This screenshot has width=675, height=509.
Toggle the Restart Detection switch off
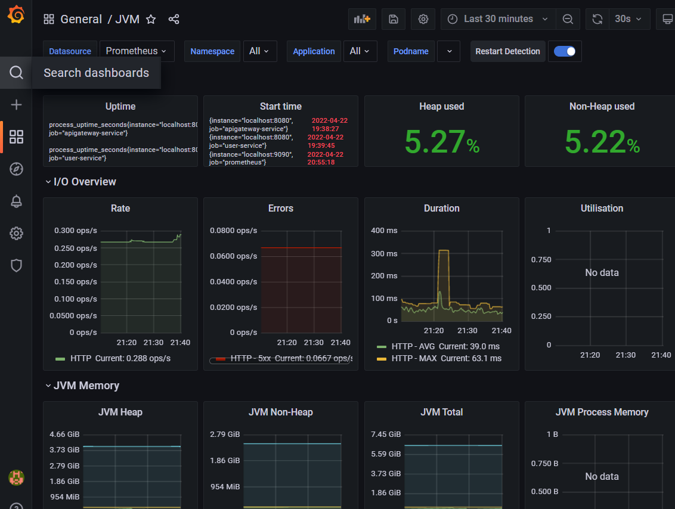pos(564,51)
